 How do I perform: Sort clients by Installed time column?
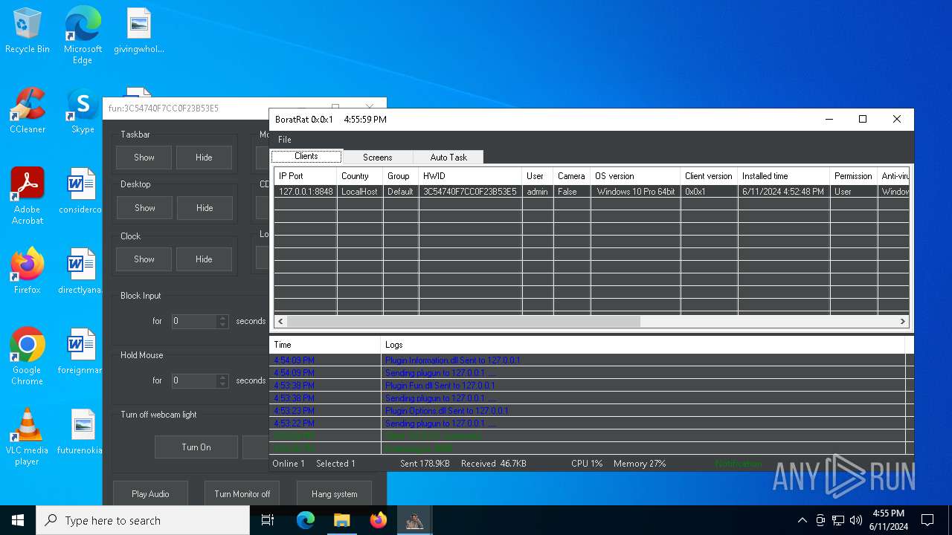(x=784, y=176)
